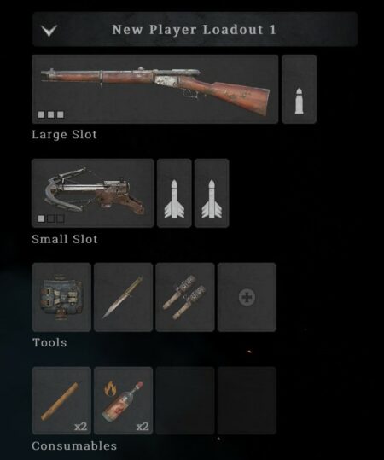The height and width of the screenshot is (460, 384).
Task: Click the x2 count on fire bottle
Action: (x=143, y=426)
